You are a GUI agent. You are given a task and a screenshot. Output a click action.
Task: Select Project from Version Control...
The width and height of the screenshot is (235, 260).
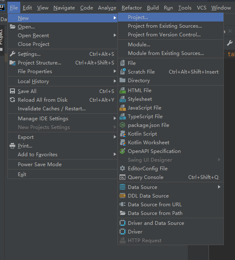170,35
